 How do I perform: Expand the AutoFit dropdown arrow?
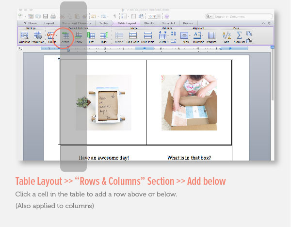(168, 35)
